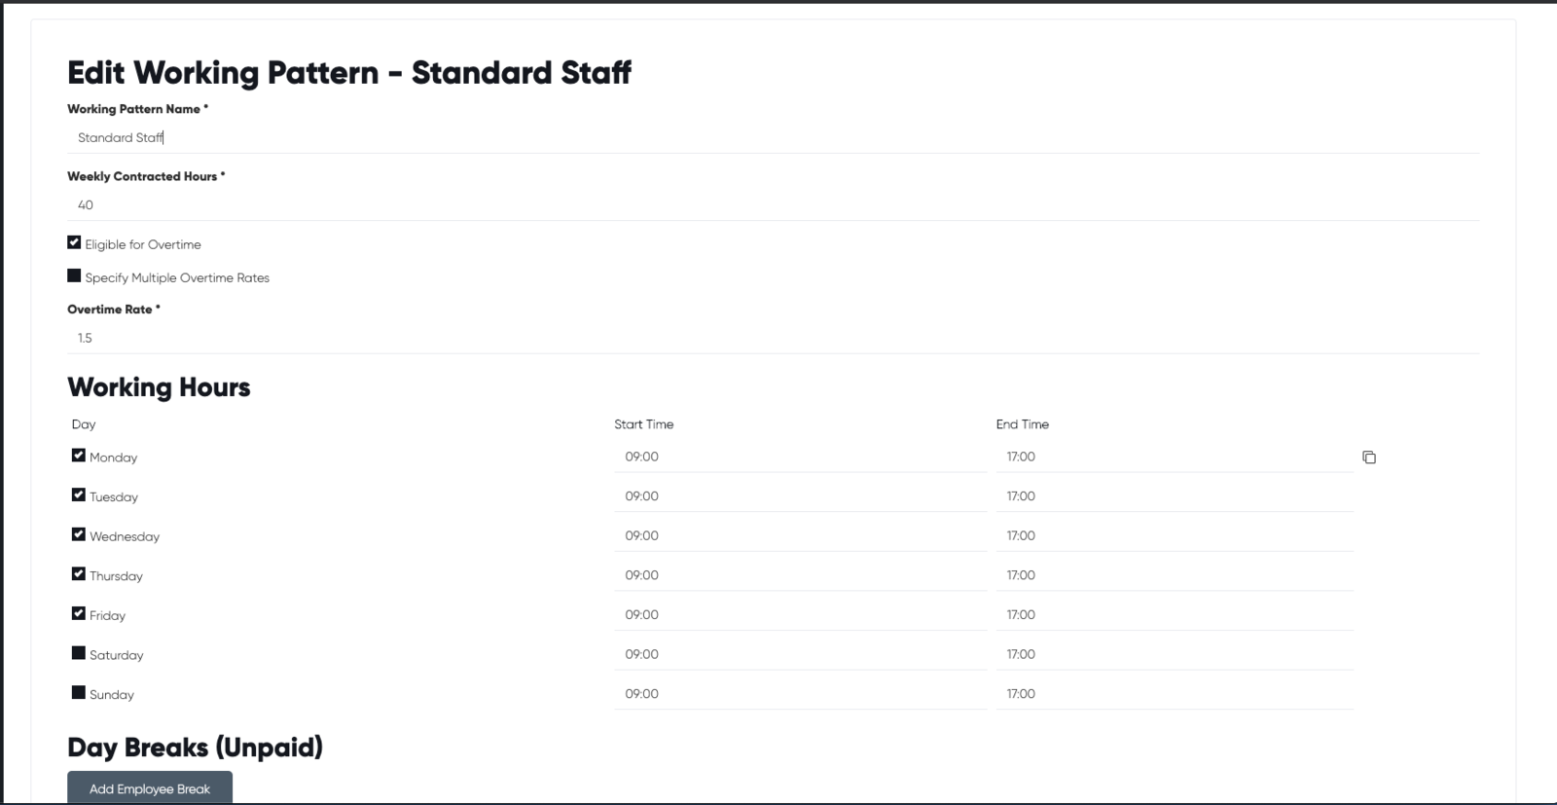Viewport: 1557px width, 805px height.
Task: Select the Weekly Contracted Hours field
Action: [773, 205]
